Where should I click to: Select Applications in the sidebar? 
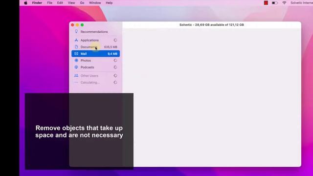click(96, 40)
